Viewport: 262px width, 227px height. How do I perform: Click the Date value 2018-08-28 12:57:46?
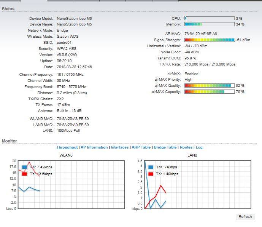point(75,67)
